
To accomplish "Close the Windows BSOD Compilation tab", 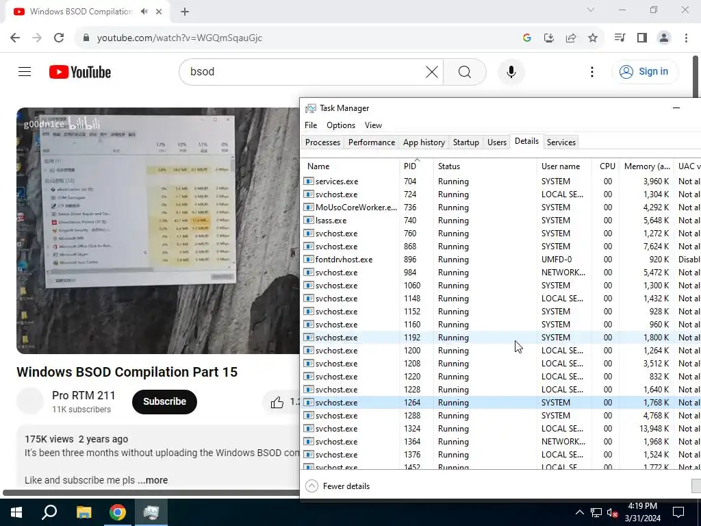I will pyautogui.click(x=159, y=12).
